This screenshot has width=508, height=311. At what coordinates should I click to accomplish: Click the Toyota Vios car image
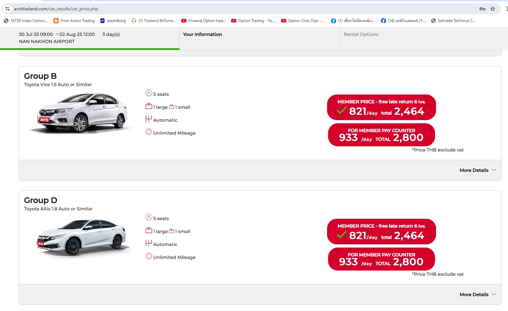pyautogui.click(x=81, y=113)
